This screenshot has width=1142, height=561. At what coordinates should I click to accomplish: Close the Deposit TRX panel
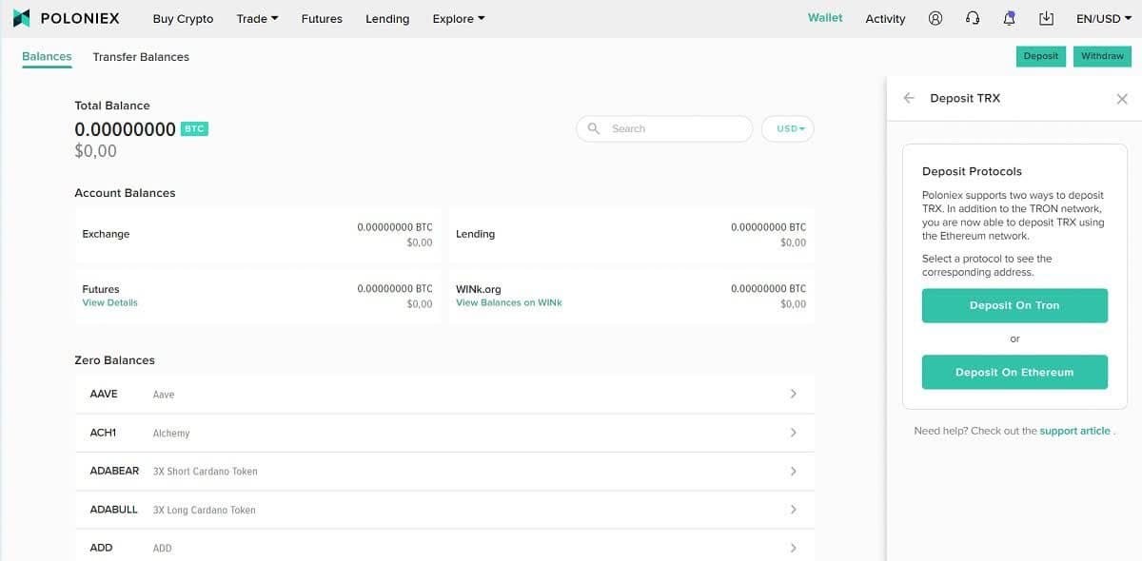click(x=1122, y=99)
